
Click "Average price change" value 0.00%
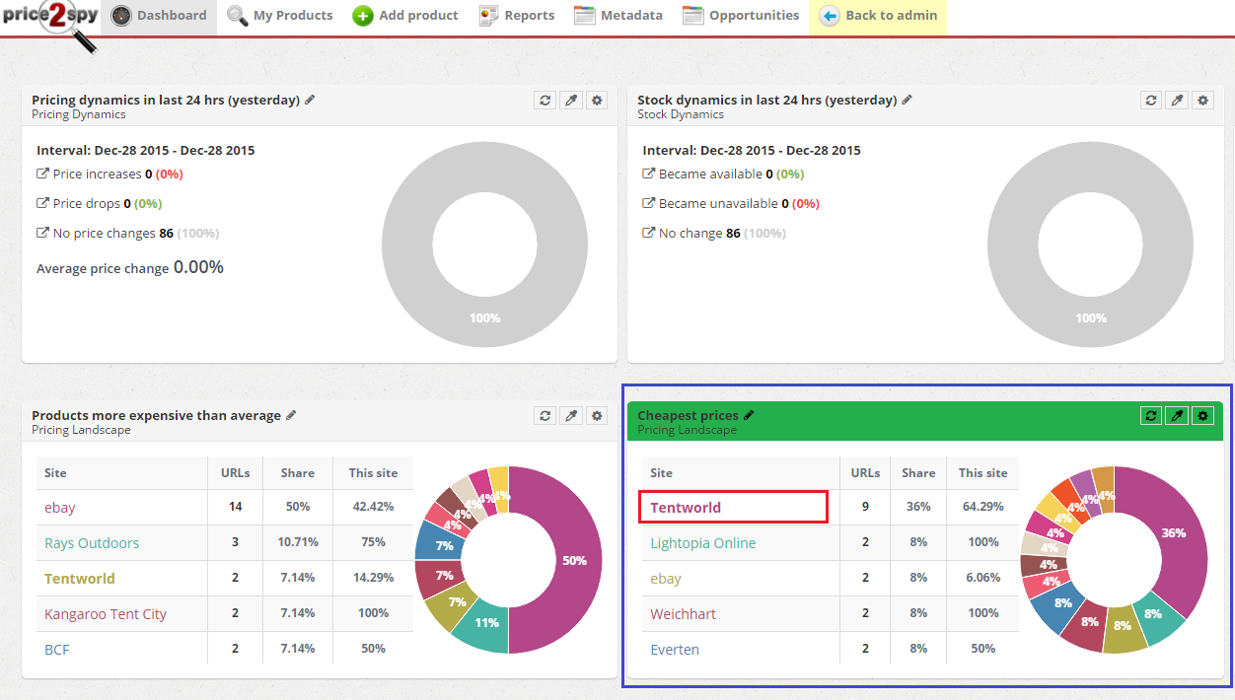tap(198, 267)
